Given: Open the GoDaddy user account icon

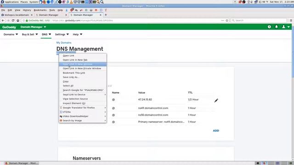Looking at the screenshot, I should coord(284,27).
